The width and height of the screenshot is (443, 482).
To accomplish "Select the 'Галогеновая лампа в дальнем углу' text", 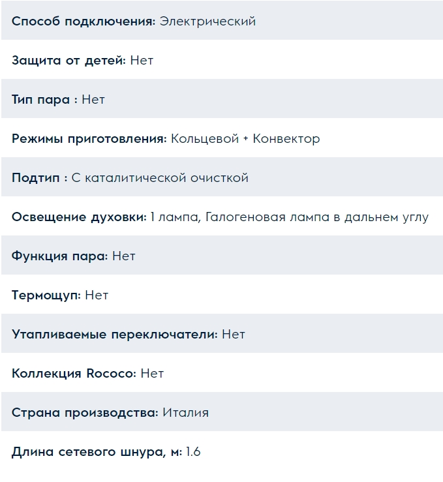I will pyautogui.click(x=317, y=217).
